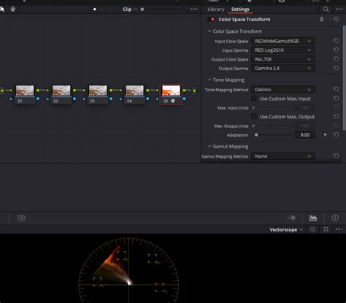The width and height of the screenshot is (346, 303).
Task: Collapse the Tone Mapping section
Action: [209, 80]
